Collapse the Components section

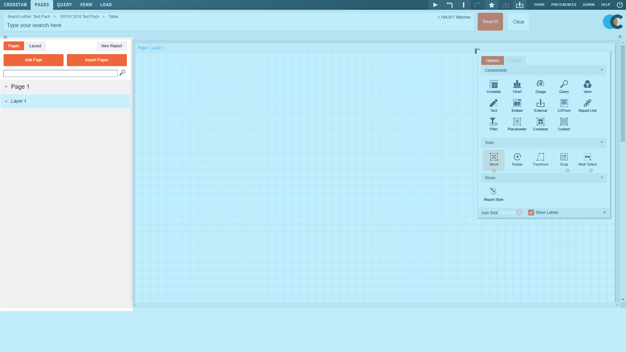[x=602, y=70]
